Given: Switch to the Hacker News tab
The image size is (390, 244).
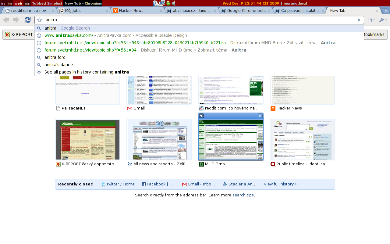Looking at the screenshot, I should [x=137, y=11].
